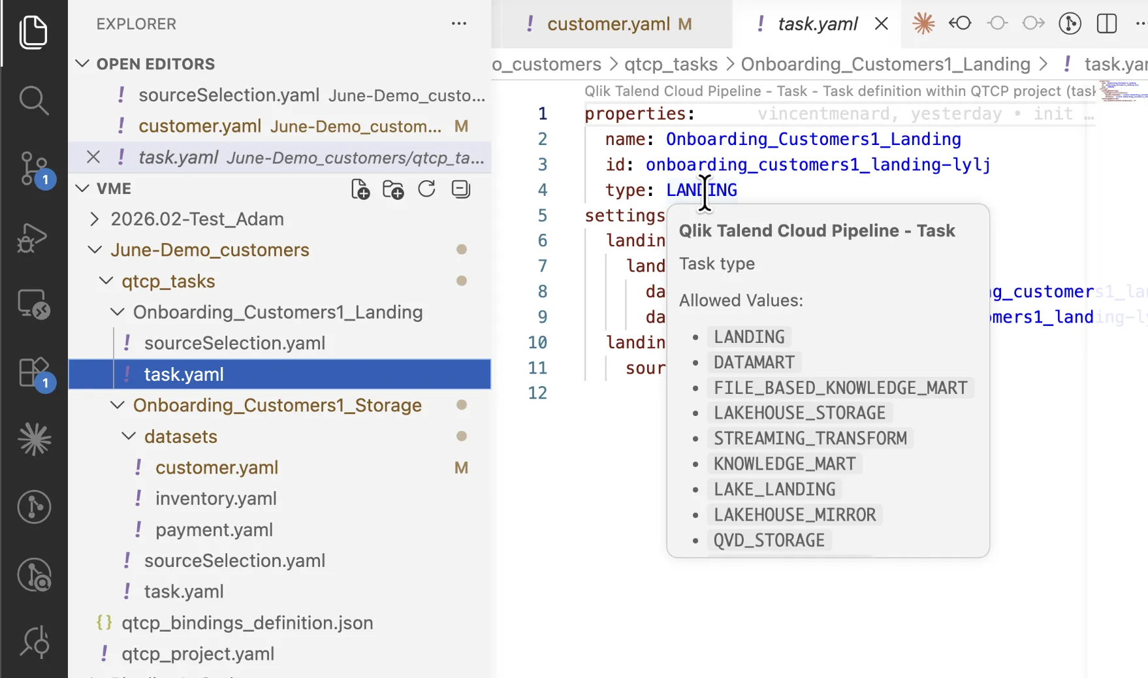1148x678 pixels.
Task: Open the Extensions view icon
Action: (x=33, y=373)
